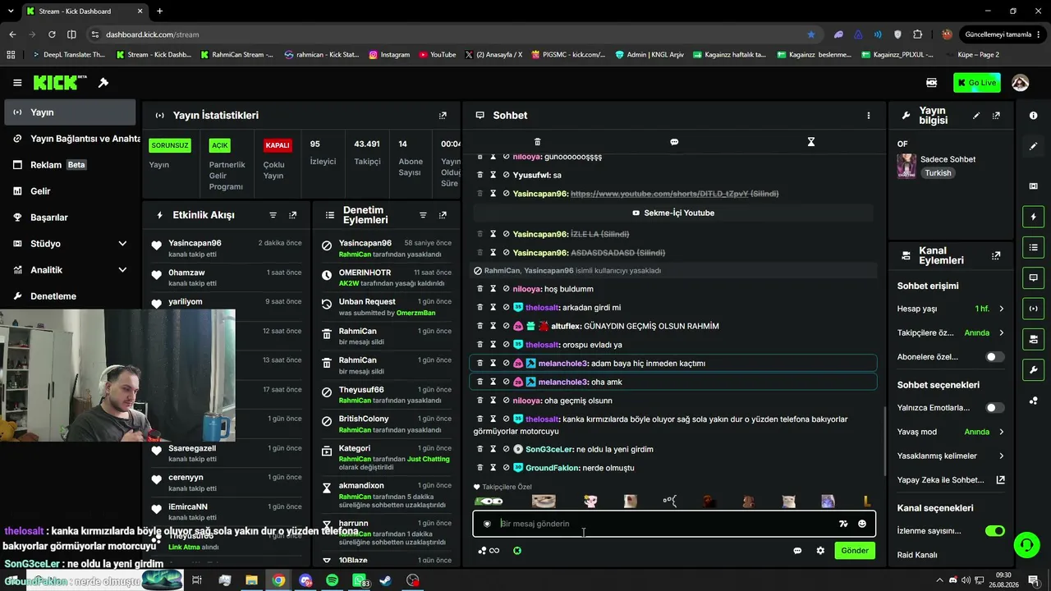
Task: Open the Yavaş mod setting chevron
Action: (x=1001, y=432)
